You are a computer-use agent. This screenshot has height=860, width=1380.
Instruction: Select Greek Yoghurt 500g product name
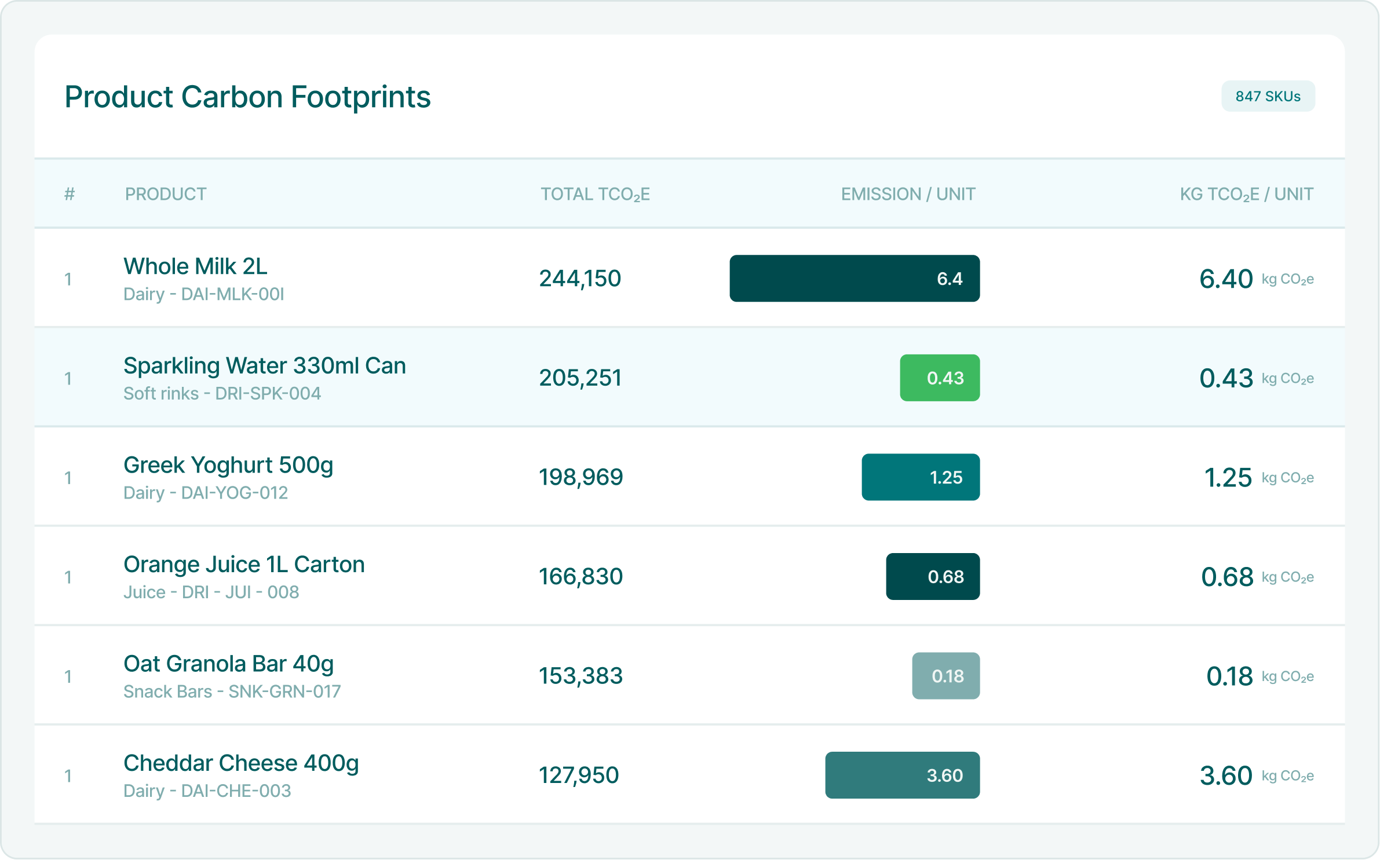pos(228,465)
